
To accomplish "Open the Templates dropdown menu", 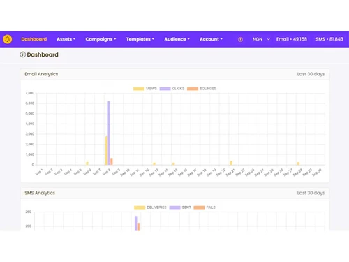I will (140, 39).
